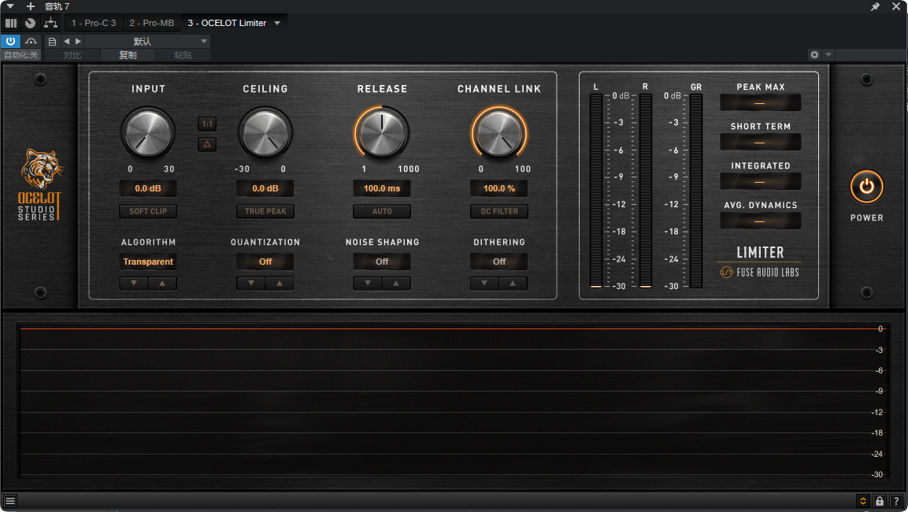Image resolution: width=908 pixels, height=512 pixels.
Task: Click the CEILING knob
Action: point(265,132)
